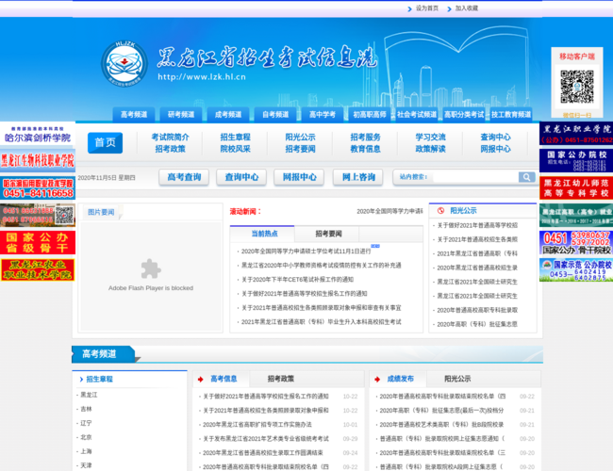This screenshot has height=471, width=613.
Task: Click 加入收藏 link
Action: (467, 8)
